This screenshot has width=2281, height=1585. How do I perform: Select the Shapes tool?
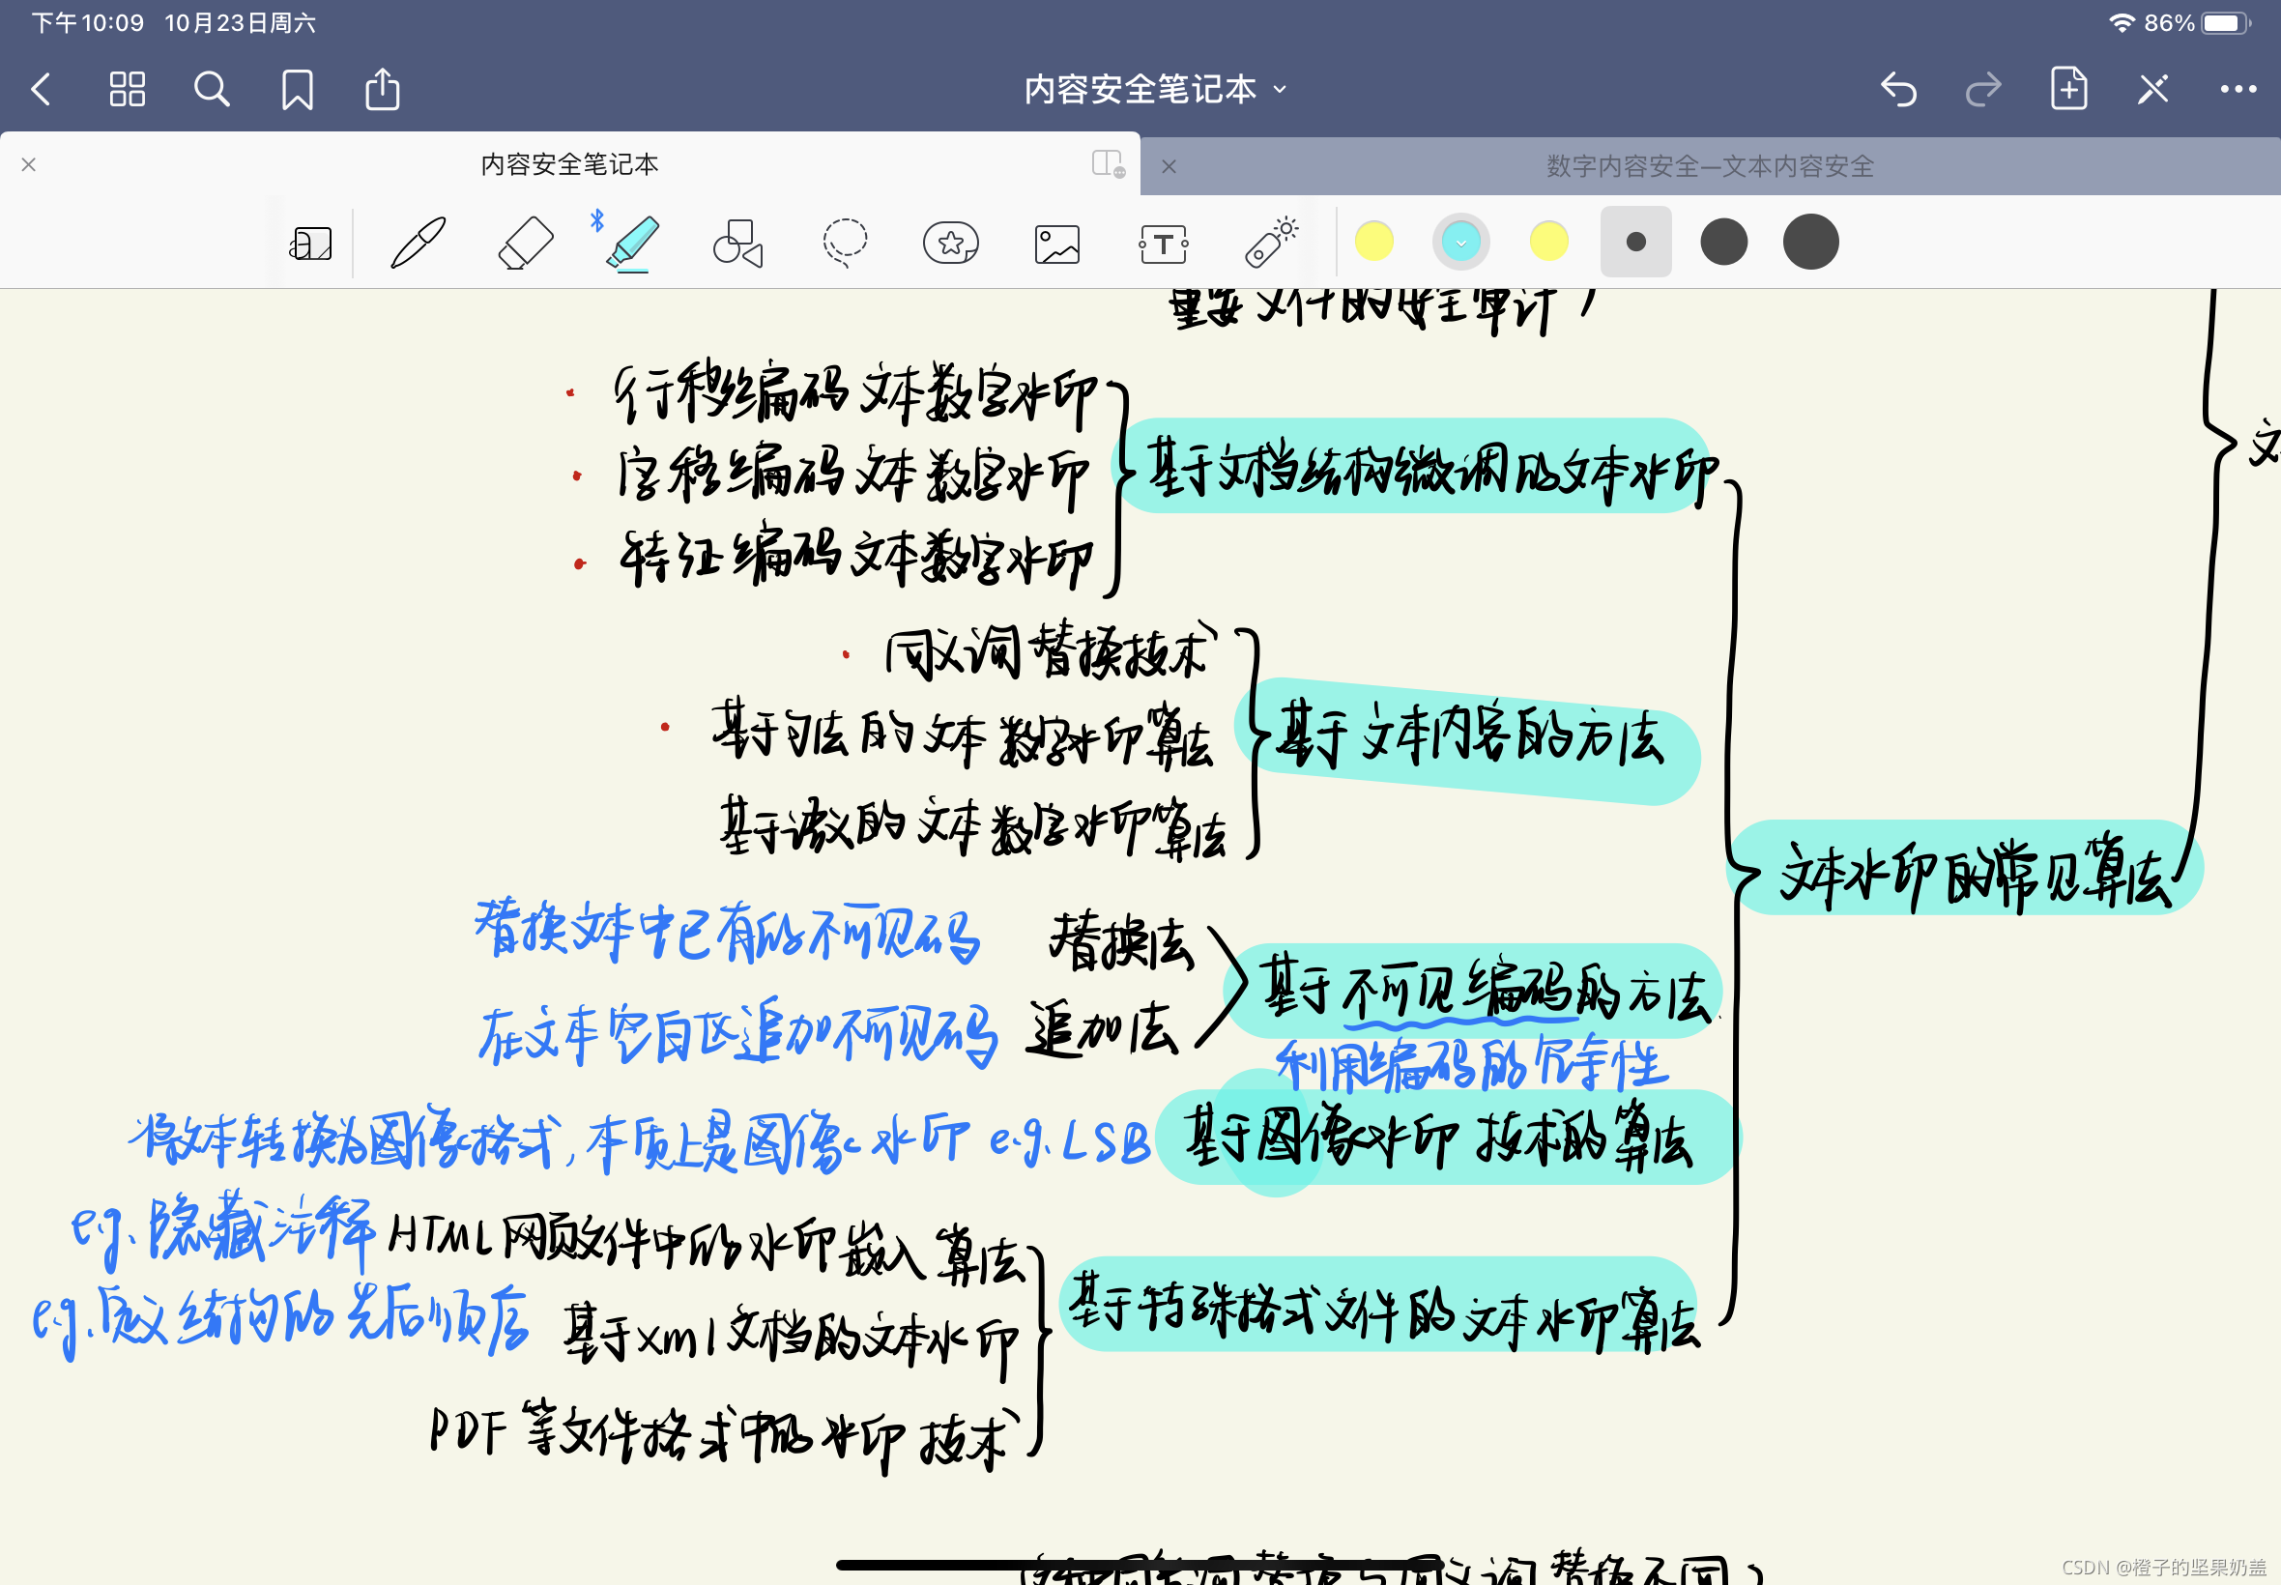click(737, 243)
